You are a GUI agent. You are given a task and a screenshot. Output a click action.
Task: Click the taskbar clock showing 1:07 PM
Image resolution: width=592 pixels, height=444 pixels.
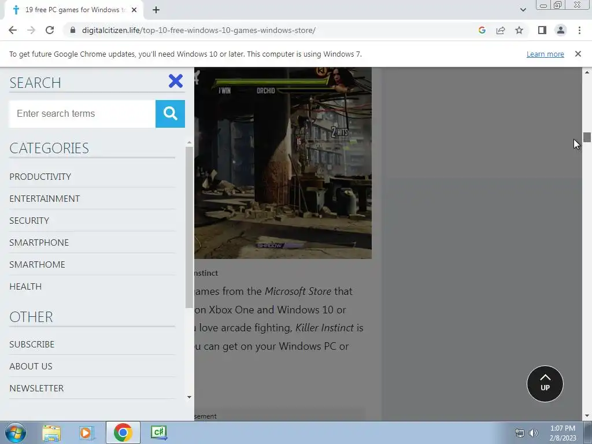tap(563, 433)
